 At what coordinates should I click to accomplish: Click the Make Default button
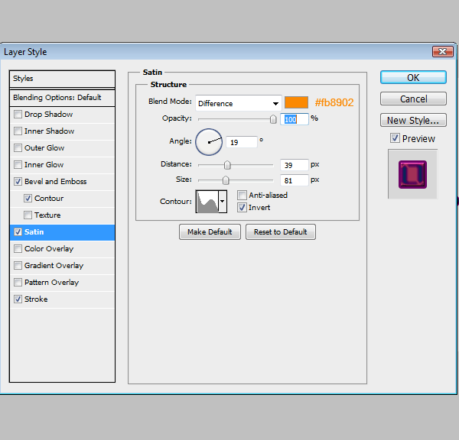tap(210, 232)
